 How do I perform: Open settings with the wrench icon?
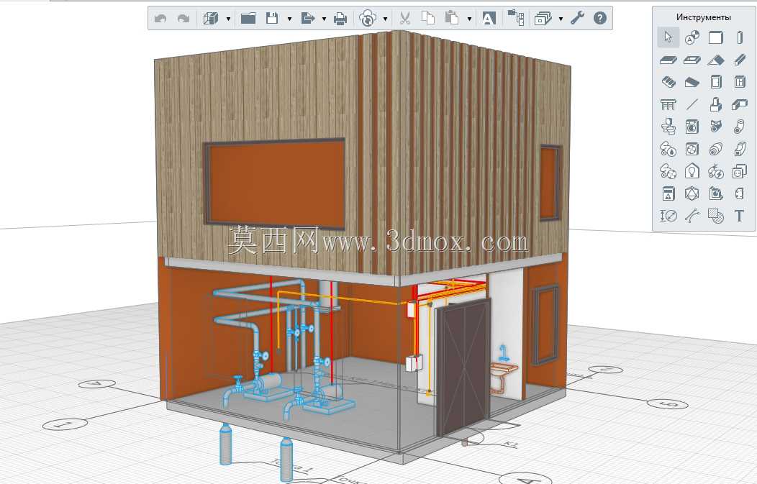click(577, 18)
